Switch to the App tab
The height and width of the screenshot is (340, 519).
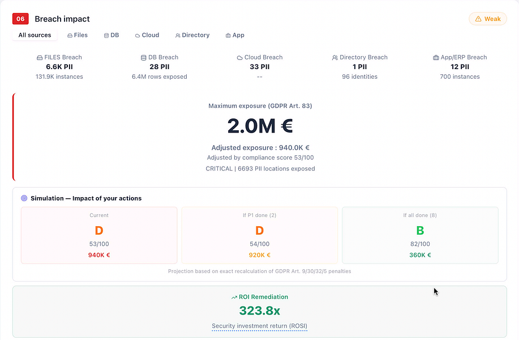pyautogui.click(x=235, y=35)
